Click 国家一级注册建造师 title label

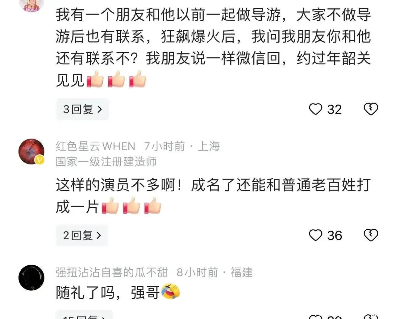106,161
